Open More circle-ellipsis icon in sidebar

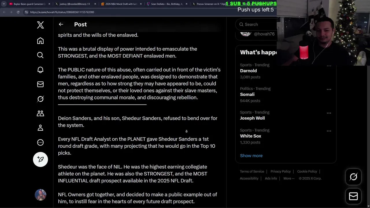tap(40, 142)
